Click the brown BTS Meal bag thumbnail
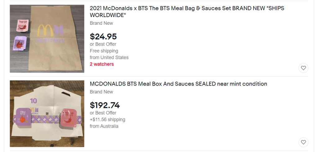318x152 pixels. coord(47,39)
